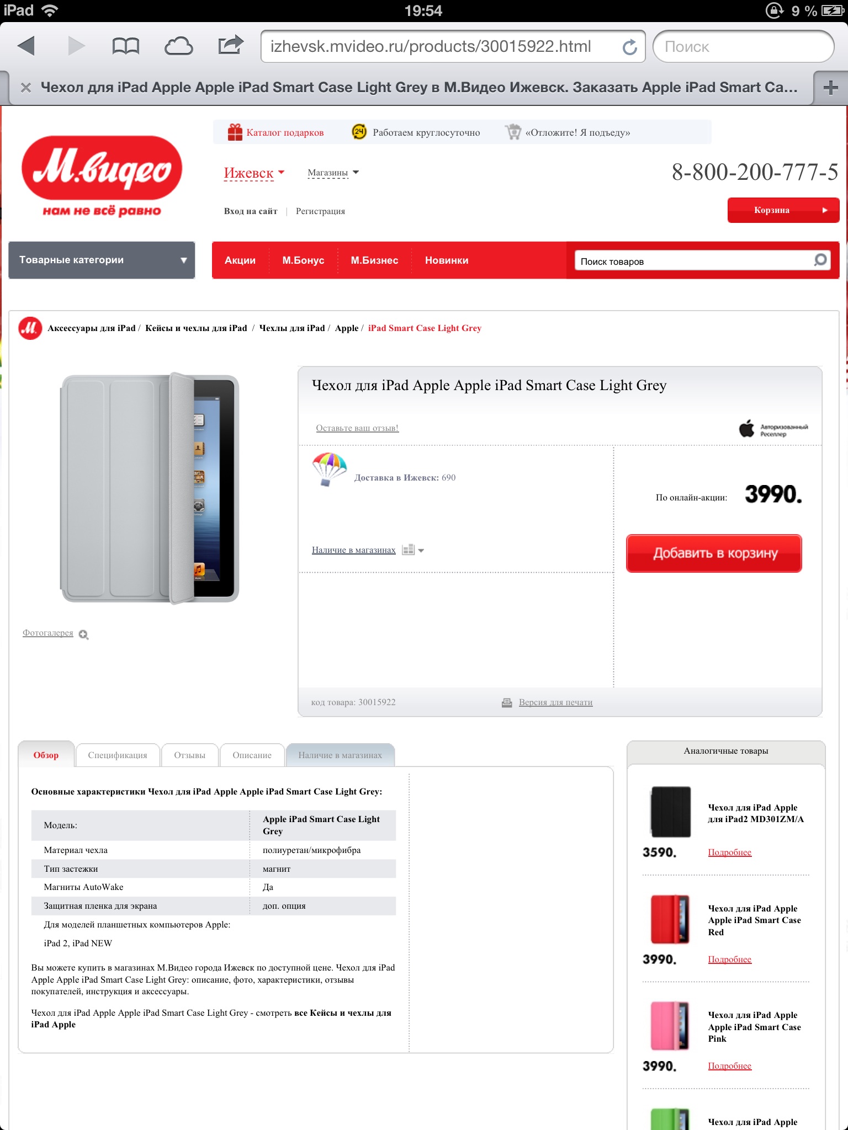Click the printer icon for print version
Screen dimensions: 848x1130
click(x=507, y=702)
